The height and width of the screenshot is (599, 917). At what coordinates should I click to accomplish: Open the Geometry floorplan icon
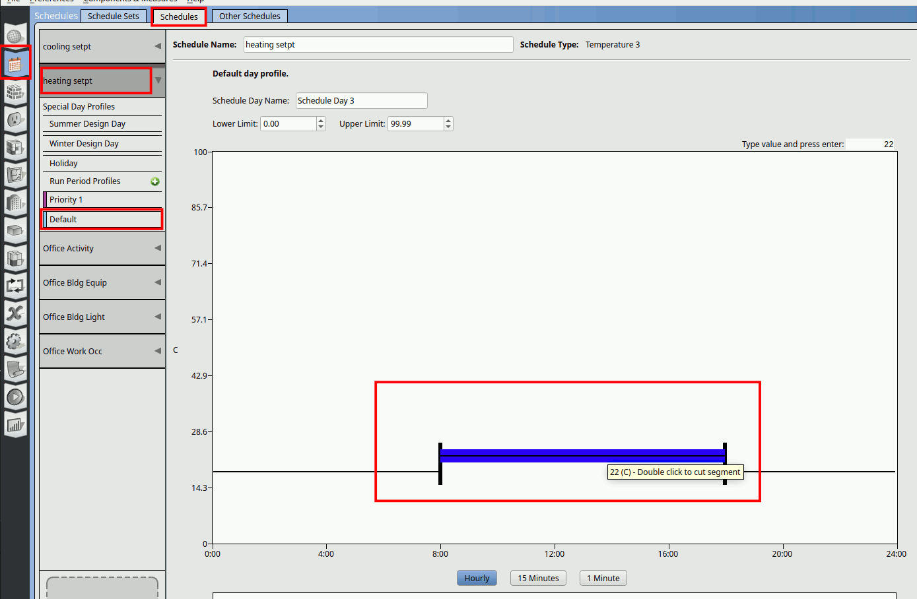(15, 175)
